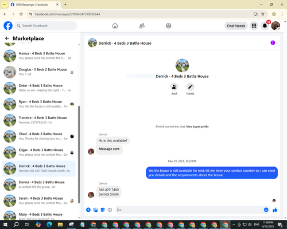Open the tab search dropdown arrow
Screen dimensions: 287x229
pos(5,5)
